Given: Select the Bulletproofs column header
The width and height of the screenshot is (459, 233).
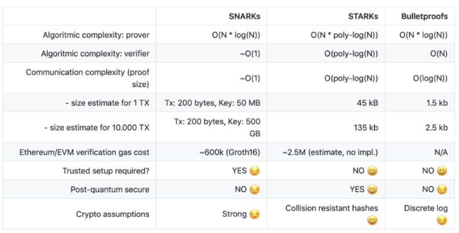Looking at the screenshot, I should [424, 16].
